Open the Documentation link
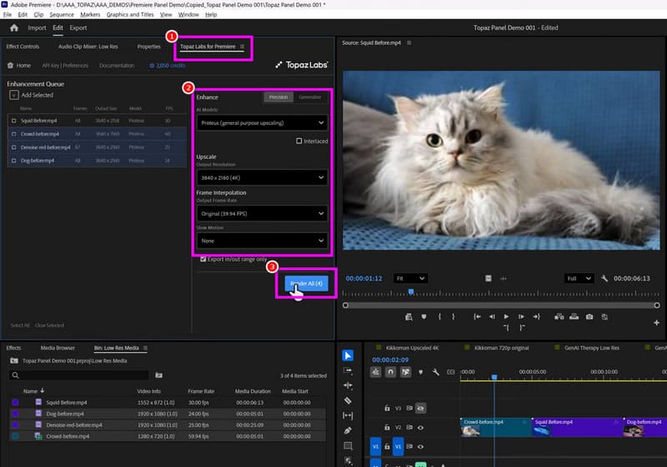667x467 pixels. [117, 66]
